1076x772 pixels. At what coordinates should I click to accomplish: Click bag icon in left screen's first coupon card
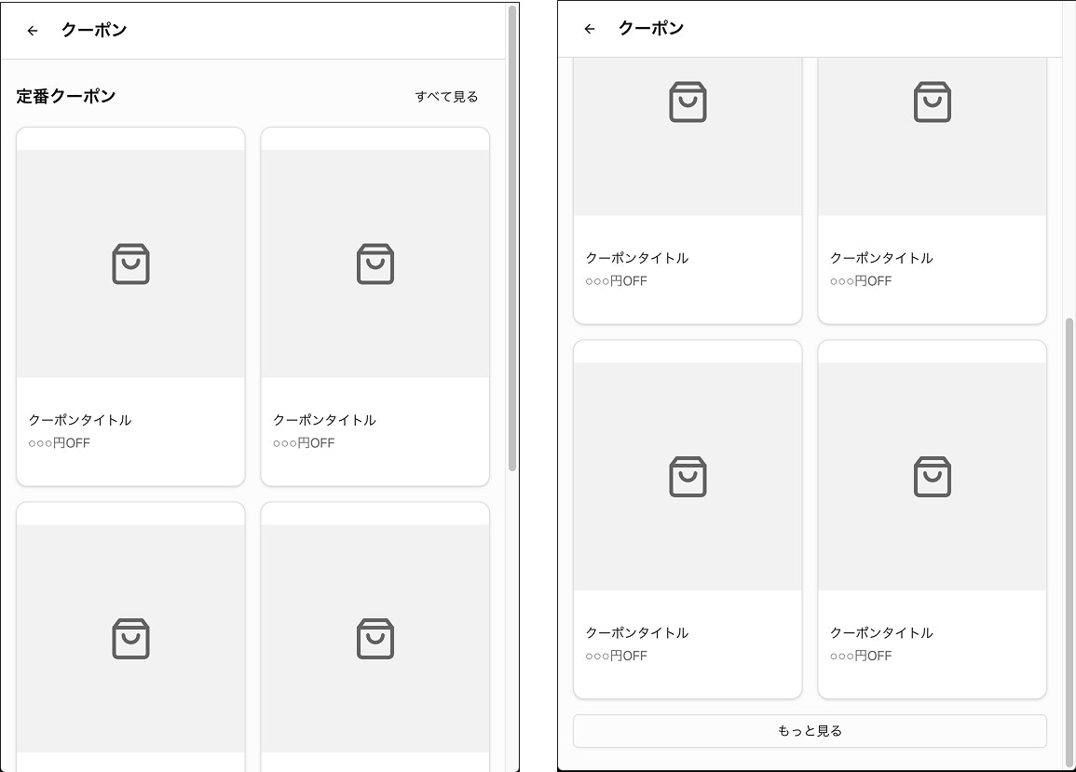click(x=130, y=264)
